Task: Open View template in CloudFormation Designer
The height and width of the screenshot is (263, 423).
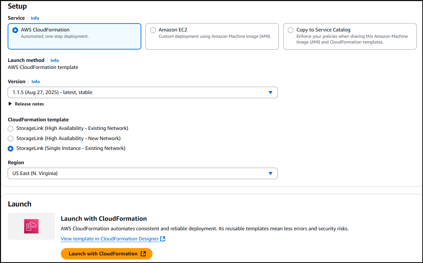Action: coord(109,239)
